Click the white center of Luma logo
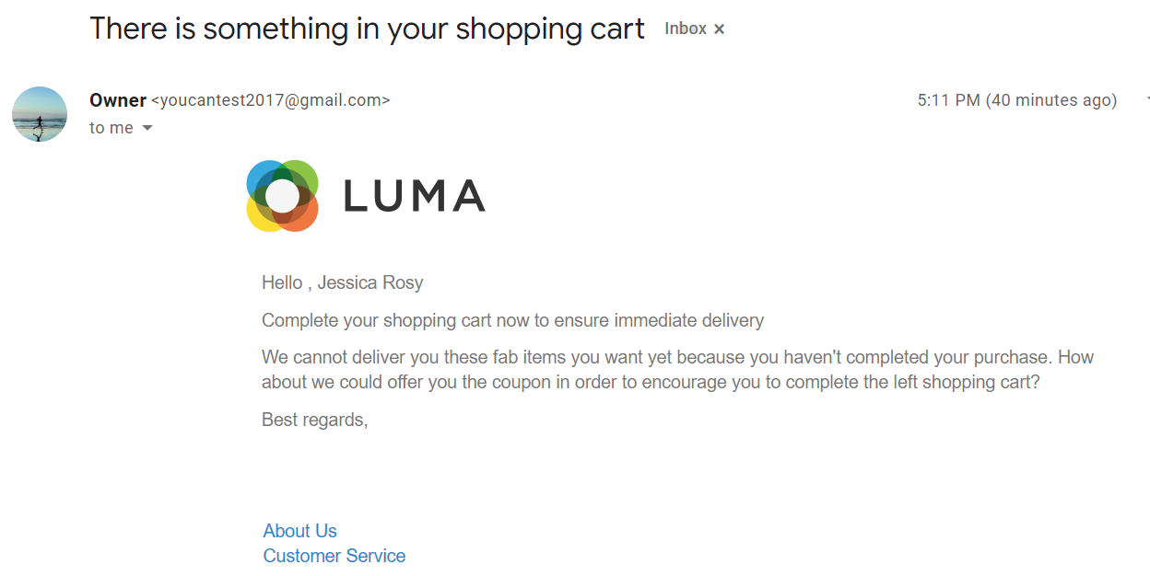This screenshot has width=1150, height=576. coord(282,196)
